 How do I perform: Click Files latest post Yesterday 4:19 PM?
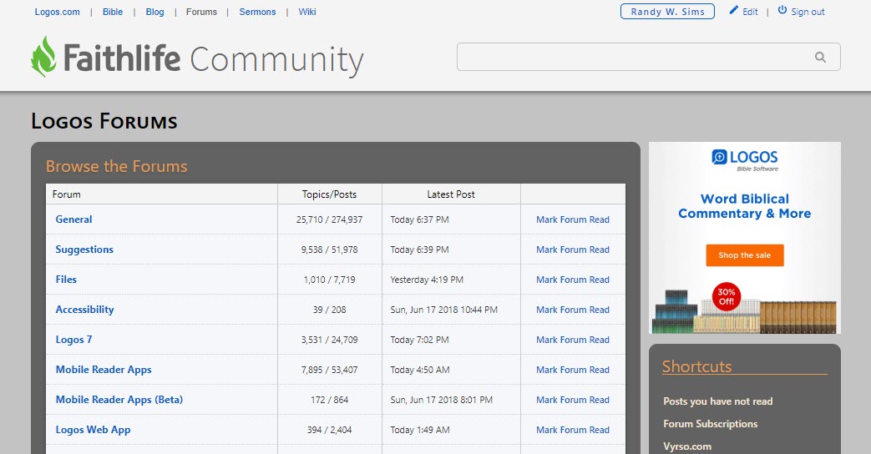pyautogui.click(x=427, y=280)
